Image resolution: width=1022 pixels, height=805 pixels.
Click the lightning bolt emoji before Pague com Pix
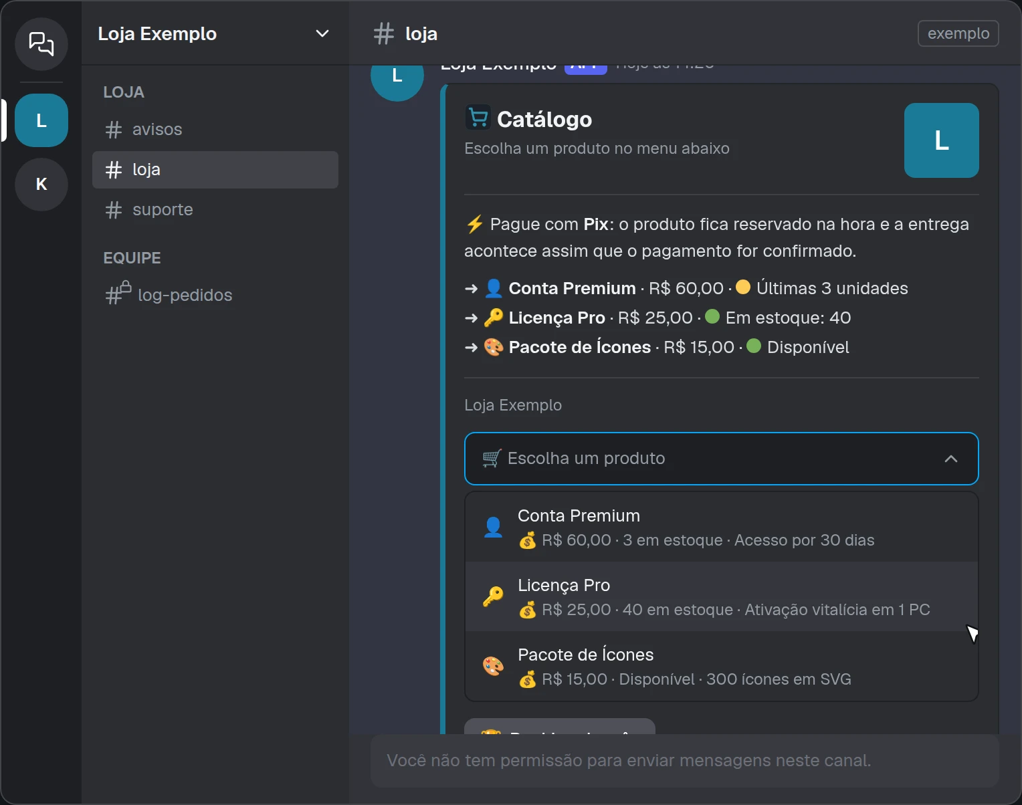coord(475,224)
